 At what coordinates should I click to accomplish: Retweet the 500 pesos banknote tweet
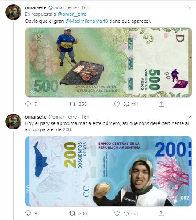pos(72,104)
